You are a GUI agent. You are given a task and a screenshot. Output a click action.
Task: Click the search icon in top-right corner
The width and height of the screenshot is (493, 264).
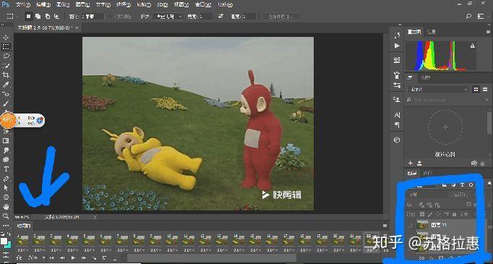[468, 17]
